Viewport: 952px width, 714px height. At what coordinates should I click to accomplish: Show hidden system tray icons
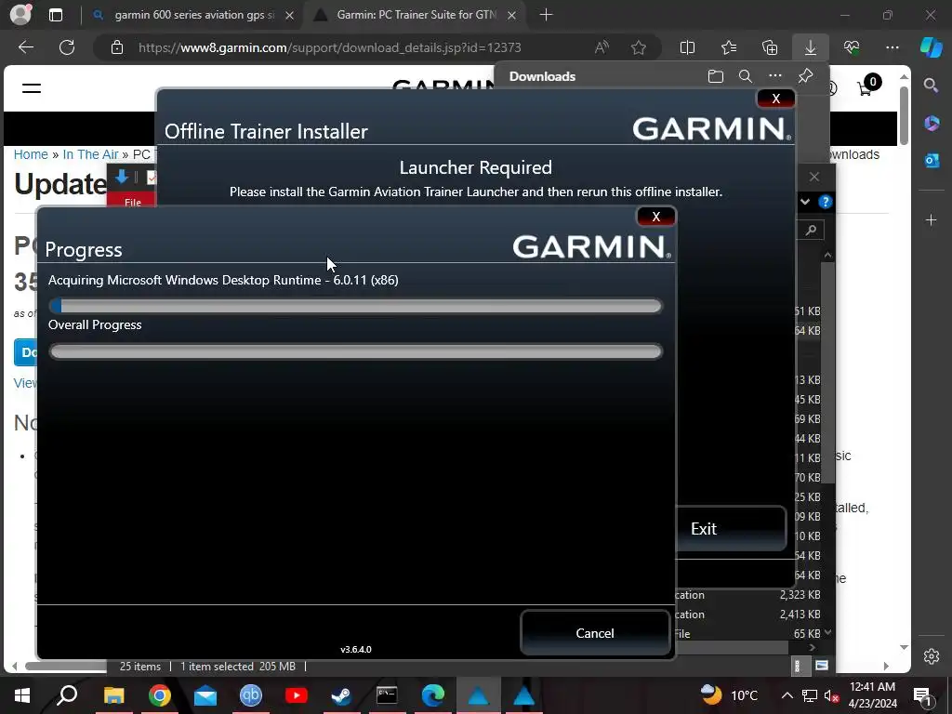(x=787, y=695)
